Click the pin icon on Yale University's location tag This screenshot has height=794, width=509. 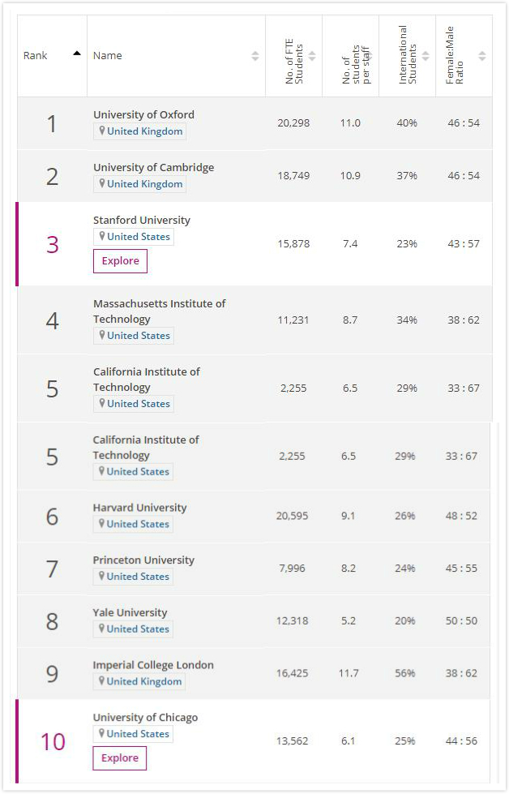[x=103, y=629]
